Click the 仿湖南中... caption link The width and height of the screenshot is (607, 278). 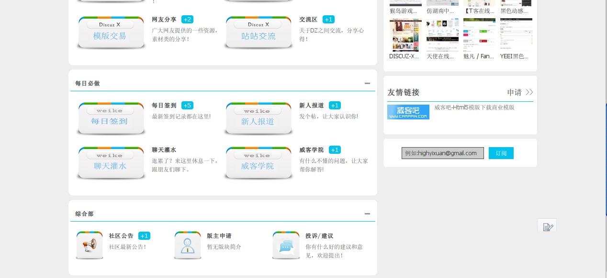tap(440, 11)
